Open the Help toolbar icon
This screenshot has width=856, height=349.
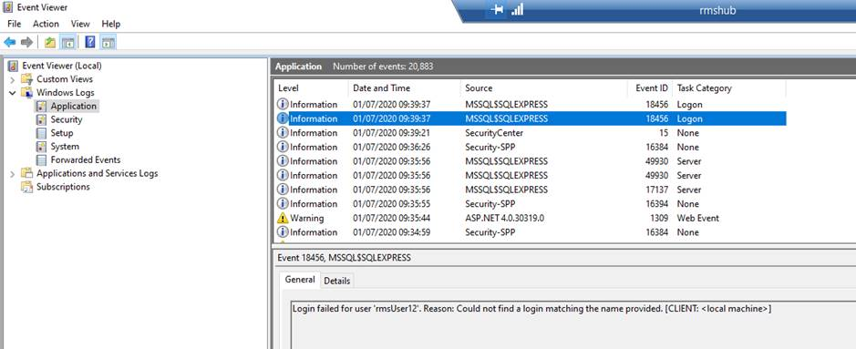point(90,42)
